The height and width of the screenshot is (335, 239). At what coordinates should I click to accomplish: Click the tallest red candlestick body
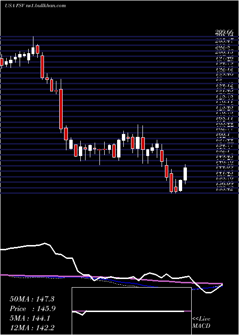point(61,109)
